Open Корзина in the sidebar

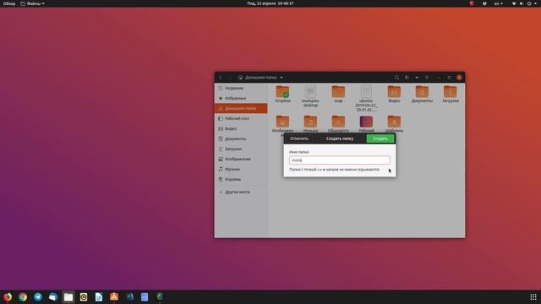coord(241,180)
